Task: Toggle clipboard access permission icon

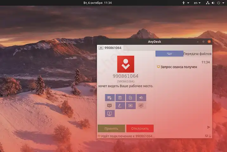Action: 120,98
